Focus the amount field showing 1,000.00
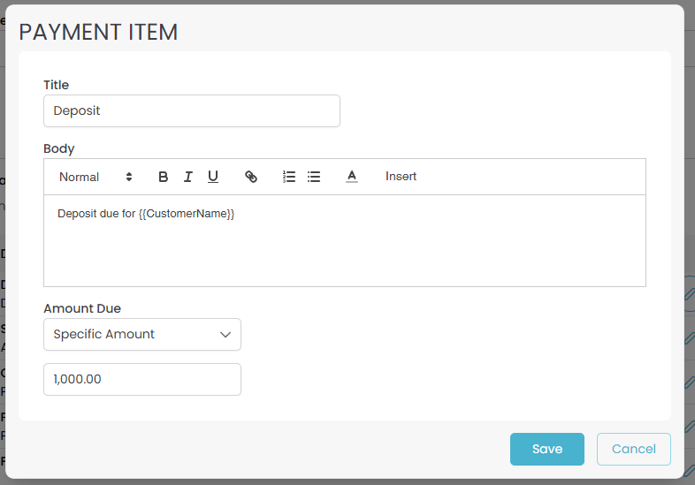The height and width of the screenshot is (485, 695). click(141, 379)
